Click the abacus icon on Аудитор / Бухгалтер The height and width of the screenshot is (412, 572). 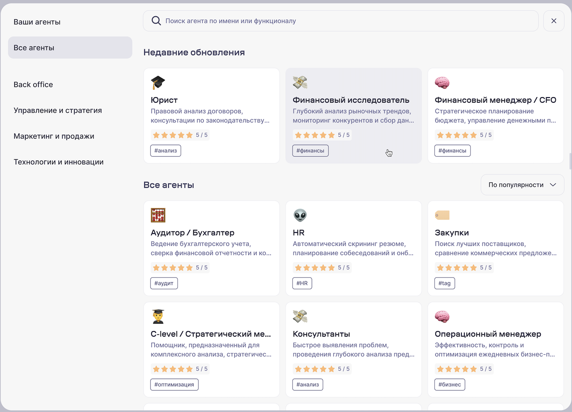pyautogui.click(x=158, y=215)
